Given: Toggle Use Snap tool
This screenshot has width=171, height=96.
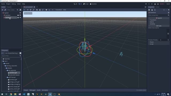Looking at the screenshot, I should tap(49, 10).
